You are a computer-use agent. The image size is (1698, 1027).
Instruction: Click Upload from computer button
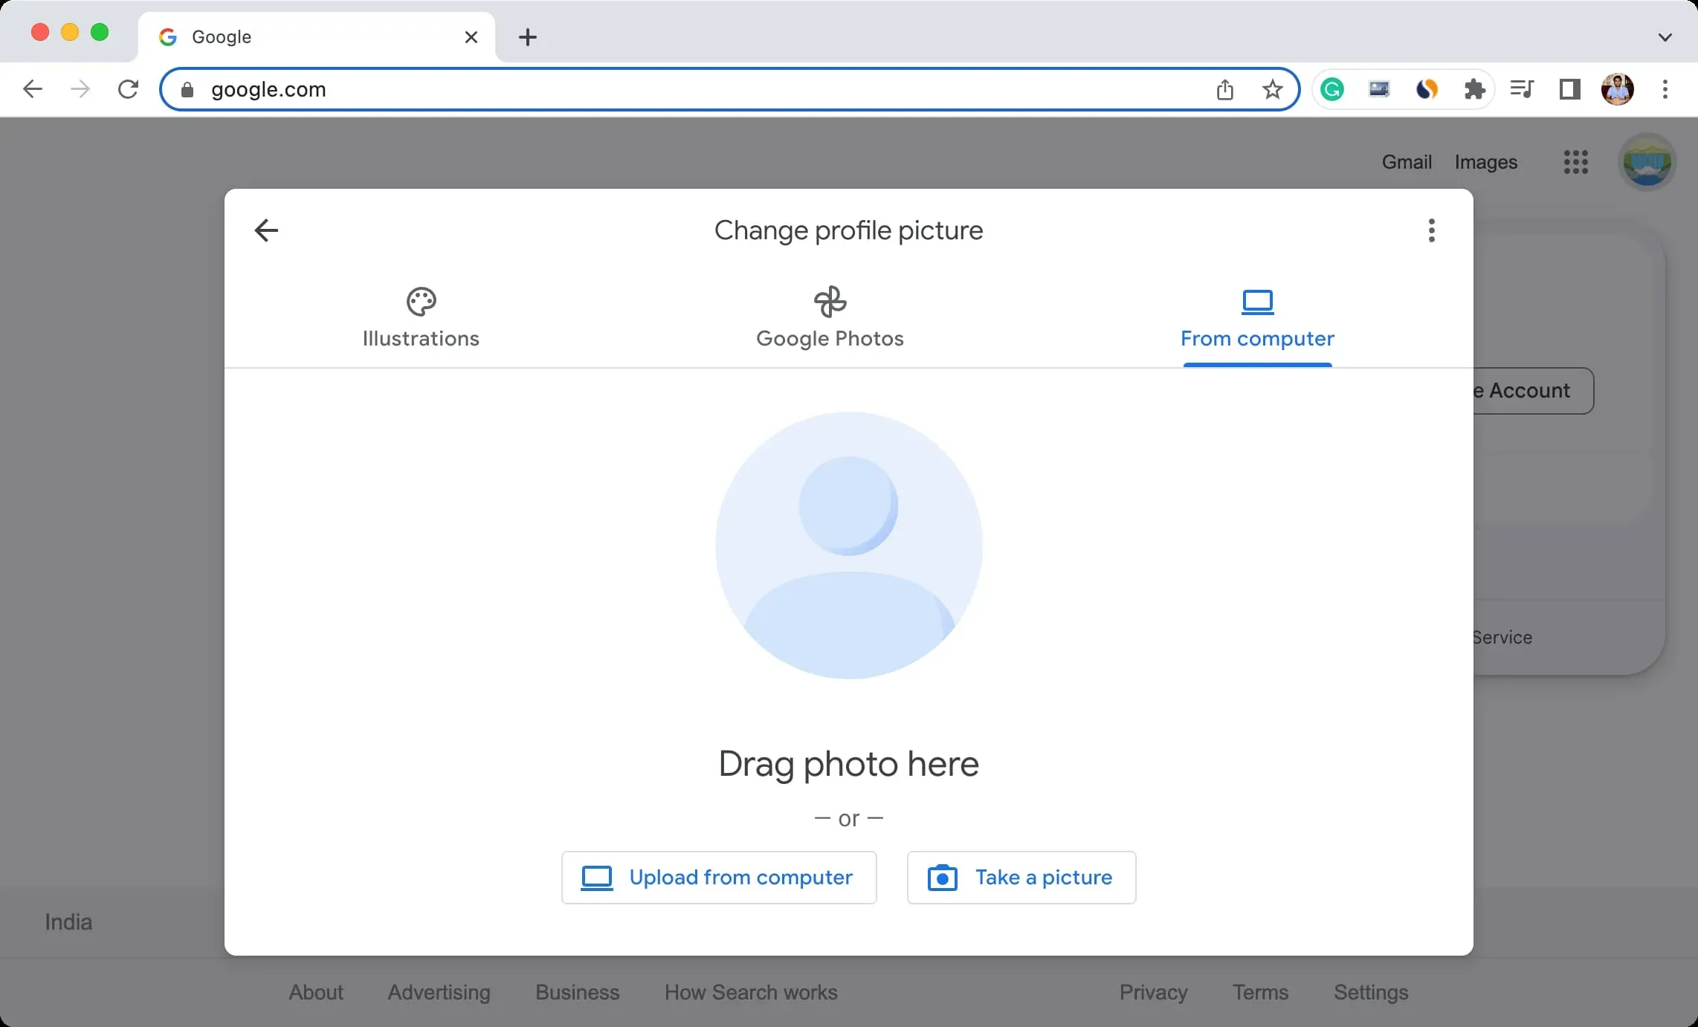[x=718, y=877]
